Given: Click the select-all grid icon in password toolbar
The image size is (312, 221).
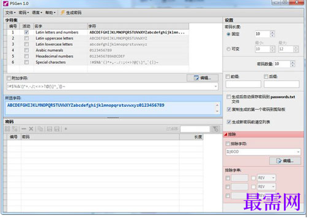Looking at the screenshot, I should click(x=7, y=129).
